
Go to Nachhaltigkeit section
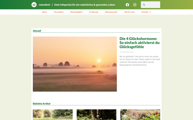coord(76,12)
